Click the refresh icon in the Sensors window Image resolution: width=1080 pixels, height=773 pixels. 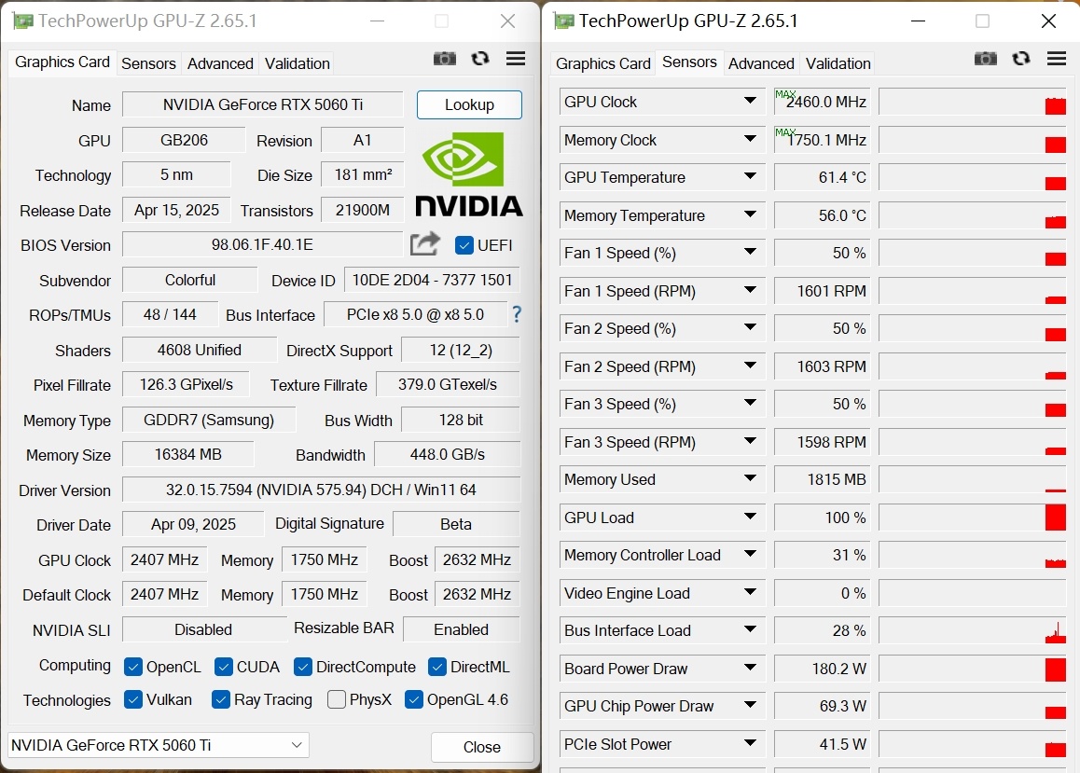(x=1021, y=59)
